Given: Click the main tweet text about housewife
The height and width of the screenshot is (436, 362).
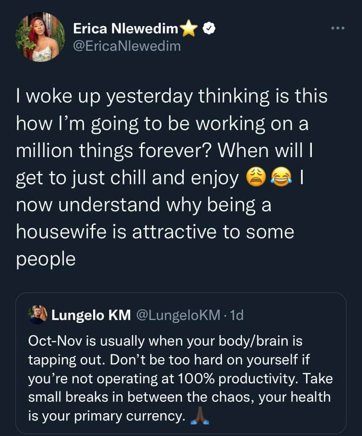Looking at the screenshot, I should coord(172,177).
